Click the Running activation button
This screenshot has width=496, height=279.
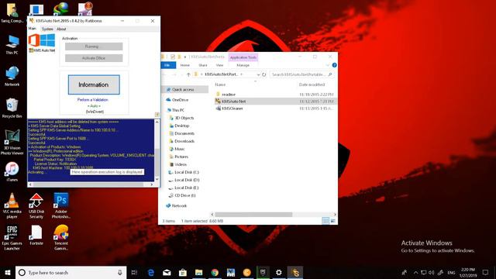coord(94,46)
